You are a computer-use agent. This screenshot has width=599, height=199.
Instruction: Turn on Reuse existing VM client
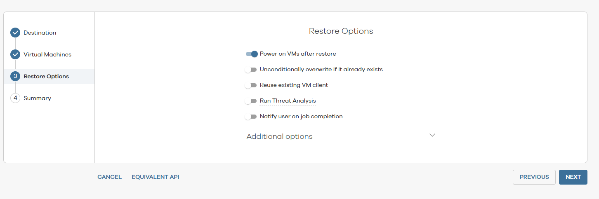click(x=251, y=85)
